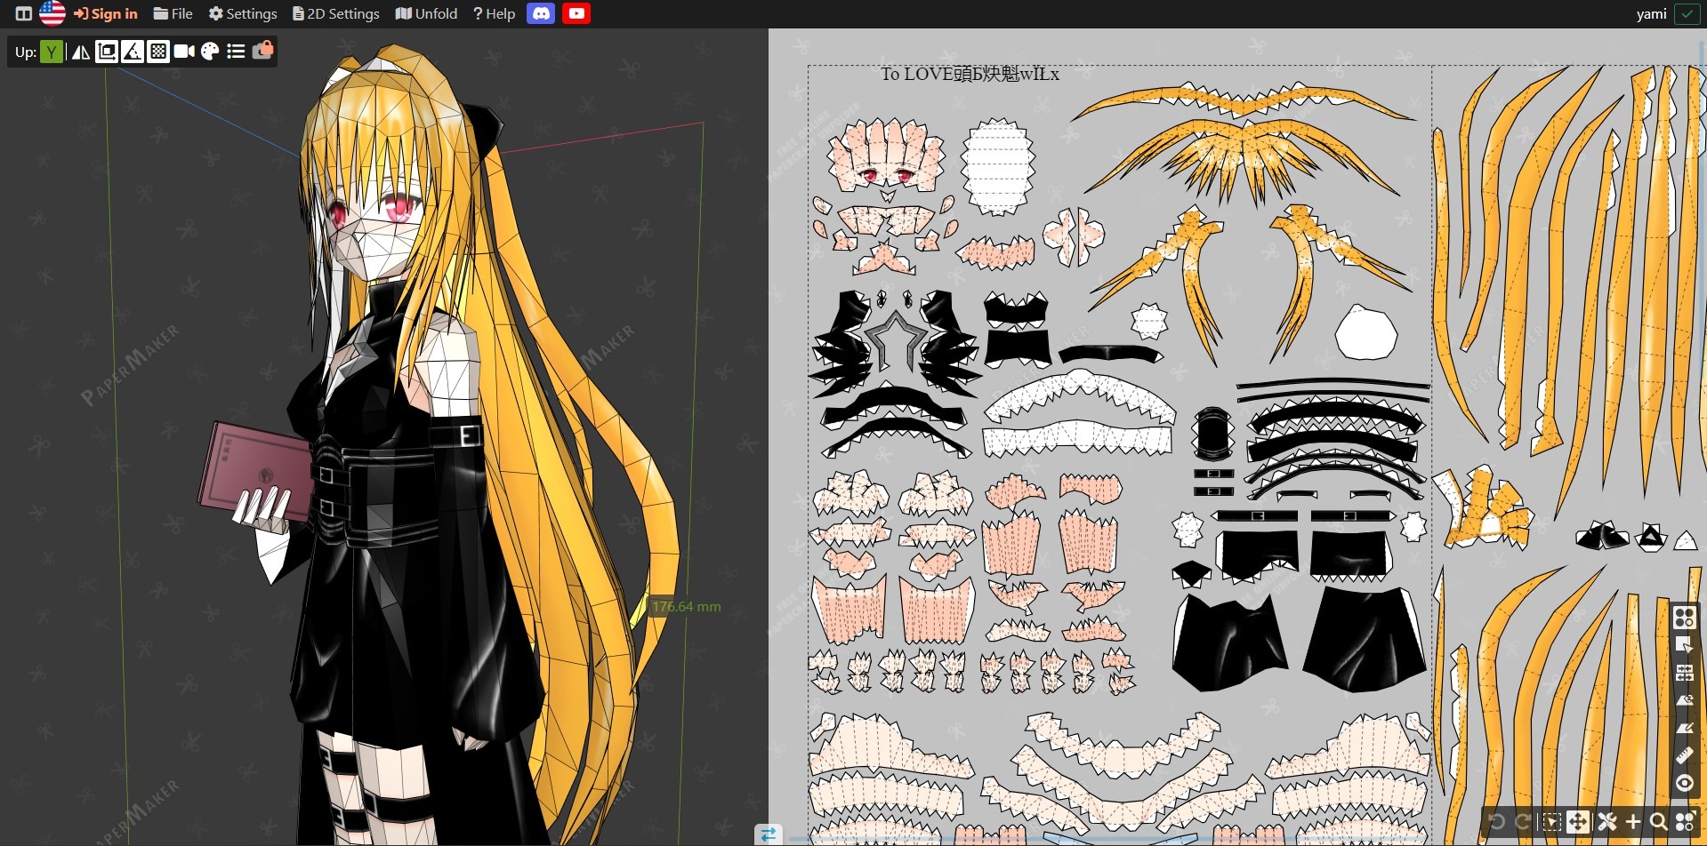Open the File menu
Viewport: 1707px width, 846px height.
pyautogui.click(x=173, y=13)
